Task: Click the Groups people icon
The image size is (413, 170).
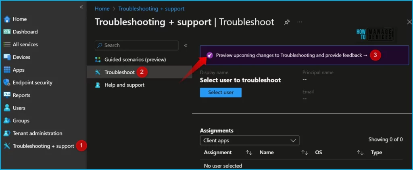Action: click(x=7, y=120)
